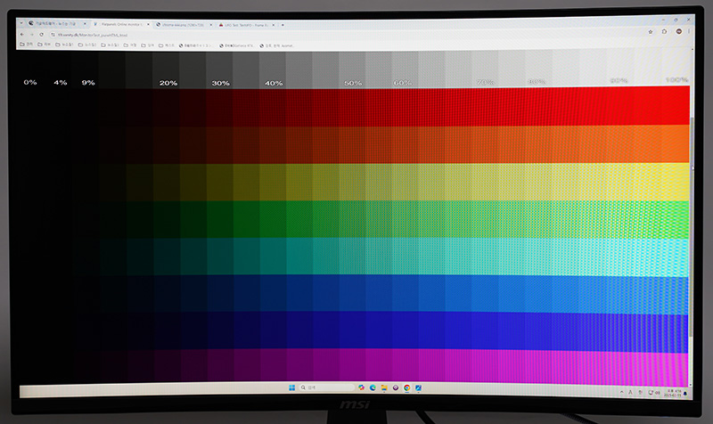
Task: Bookmark this page with star icon
Action: tap(651, 32)
